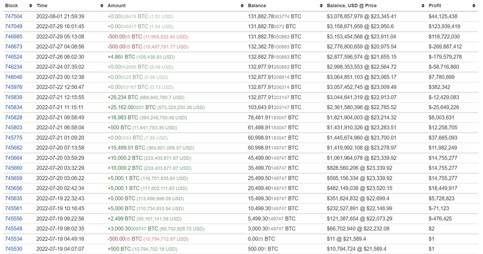483x254 pixels.
Task: Sort by Balance, USD @ Price arrows
Action: tap(423, 6)
